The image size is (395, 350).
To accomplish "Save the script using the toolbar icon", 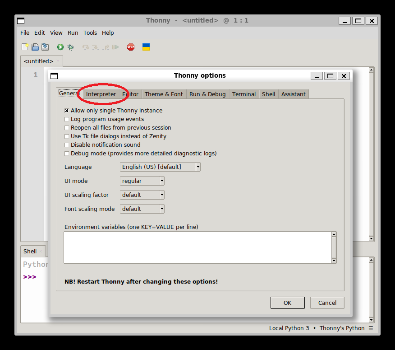I will [46, 47].
